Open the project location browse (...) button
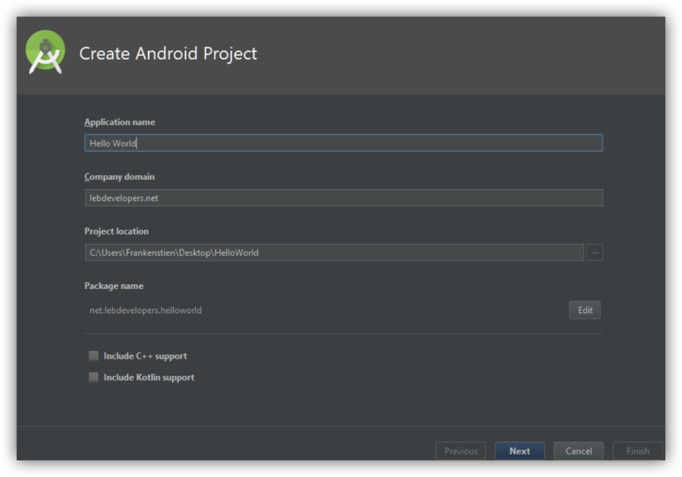Viewport: 682px width, 477px height. 594,252
